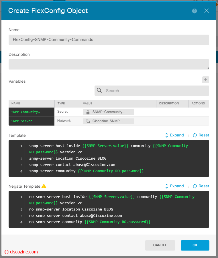Click Negate Template Expand arrows icon
This screenshot has height=258, width=218.
[x=167, y=186]
